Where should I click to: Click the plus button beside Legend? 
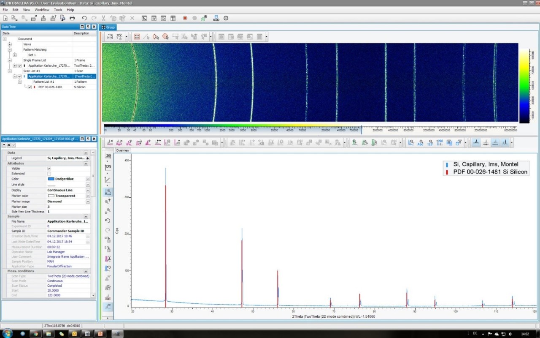(x=88, y=158)
